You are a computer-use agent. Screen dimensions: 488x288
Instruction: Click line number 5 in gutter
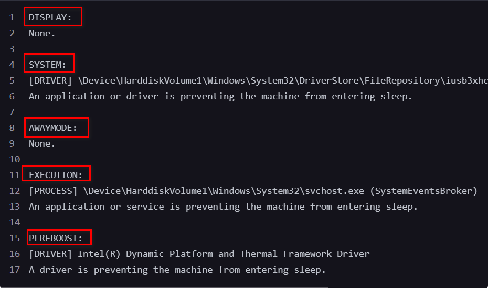pos(12,81)
